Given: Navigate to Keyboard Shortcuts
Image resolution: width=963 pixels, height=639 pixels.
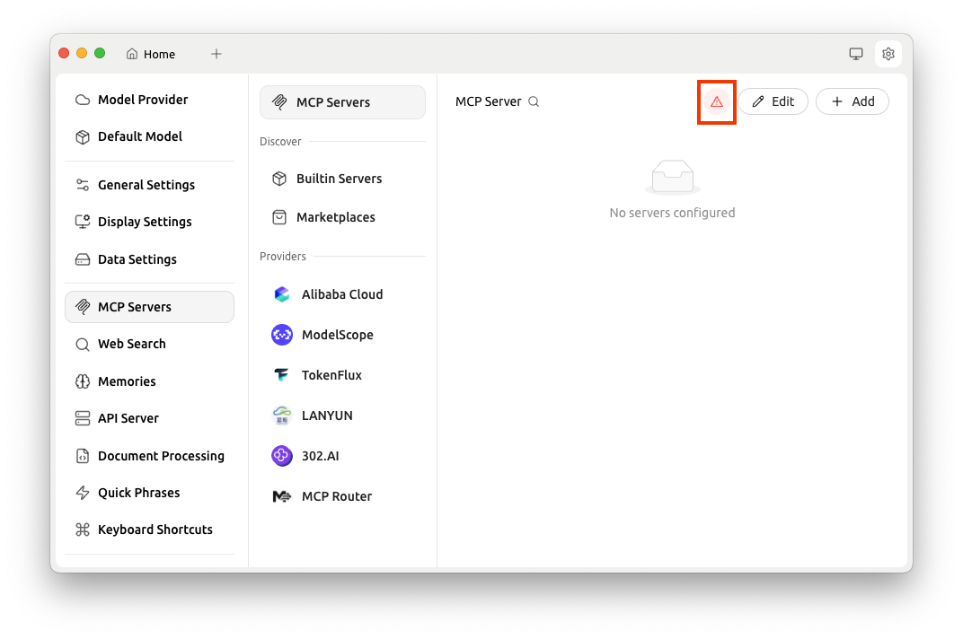Looking at the screenshot, I should 155,530.
